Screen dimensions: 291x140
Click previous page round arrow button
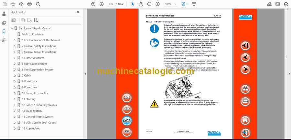245,57
